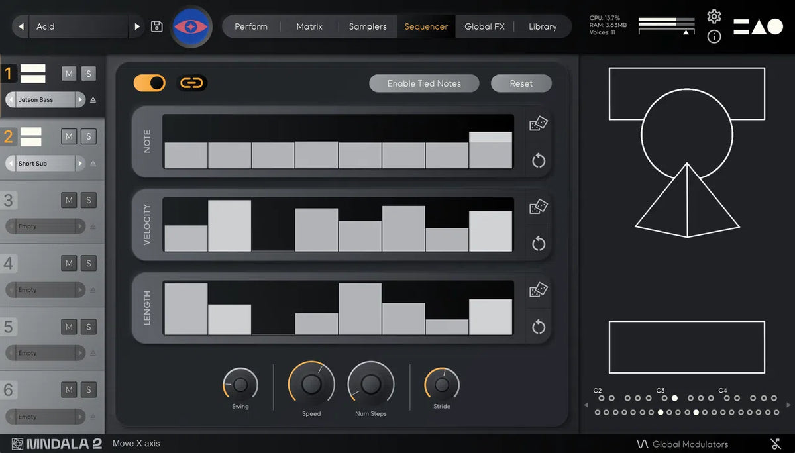Screen dimensions: 795x453
Task: Click the Speed knob
Action: point(311,384)
